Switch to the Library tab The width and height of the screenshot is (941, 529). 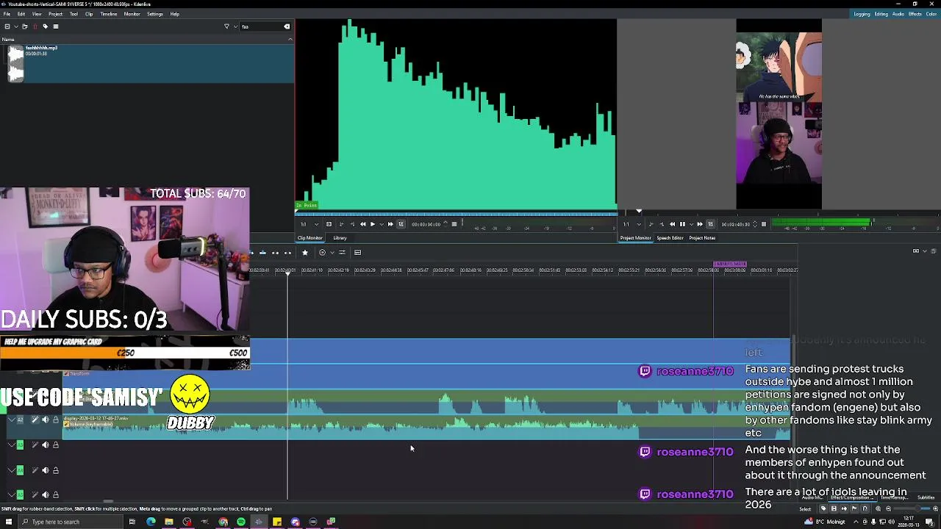click(x=340, y=238)
